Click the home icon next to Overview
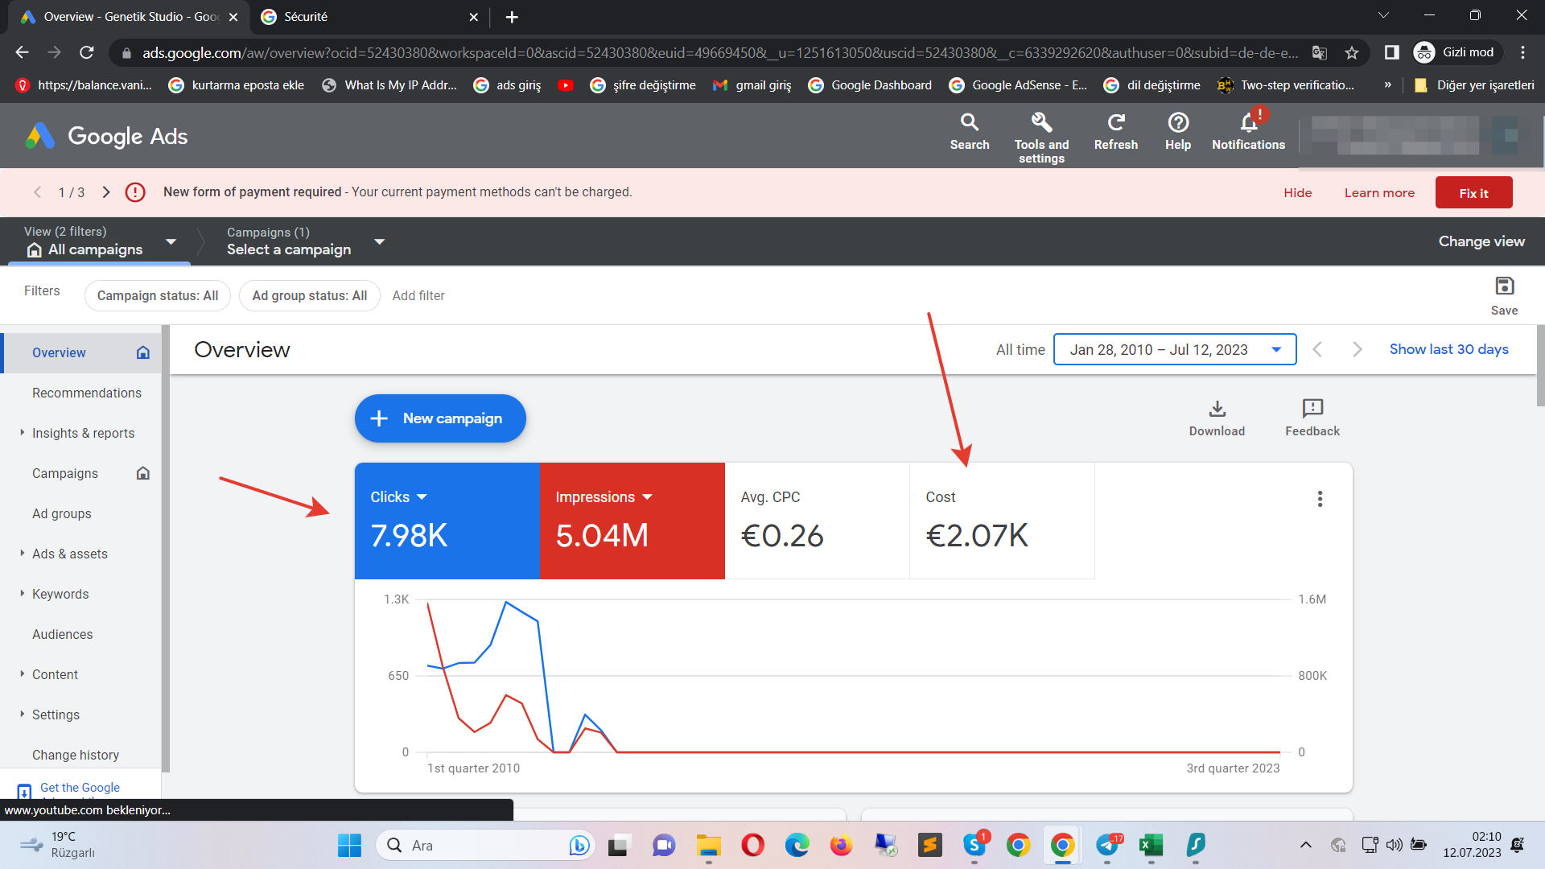The image size is (1545, 869). coord(143,352)
